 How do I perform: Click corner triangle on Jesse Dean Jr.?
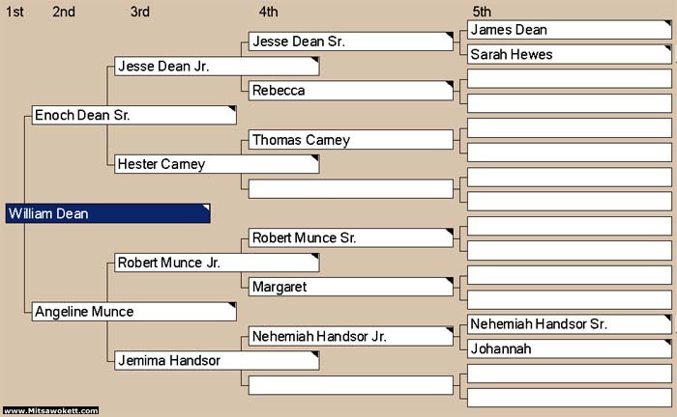point(315,60)
